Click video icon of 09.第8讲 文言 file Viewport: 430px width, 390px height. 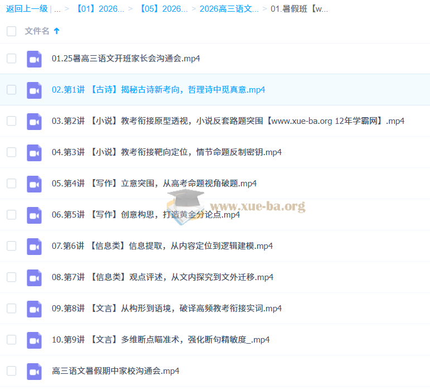pos(34,309)
